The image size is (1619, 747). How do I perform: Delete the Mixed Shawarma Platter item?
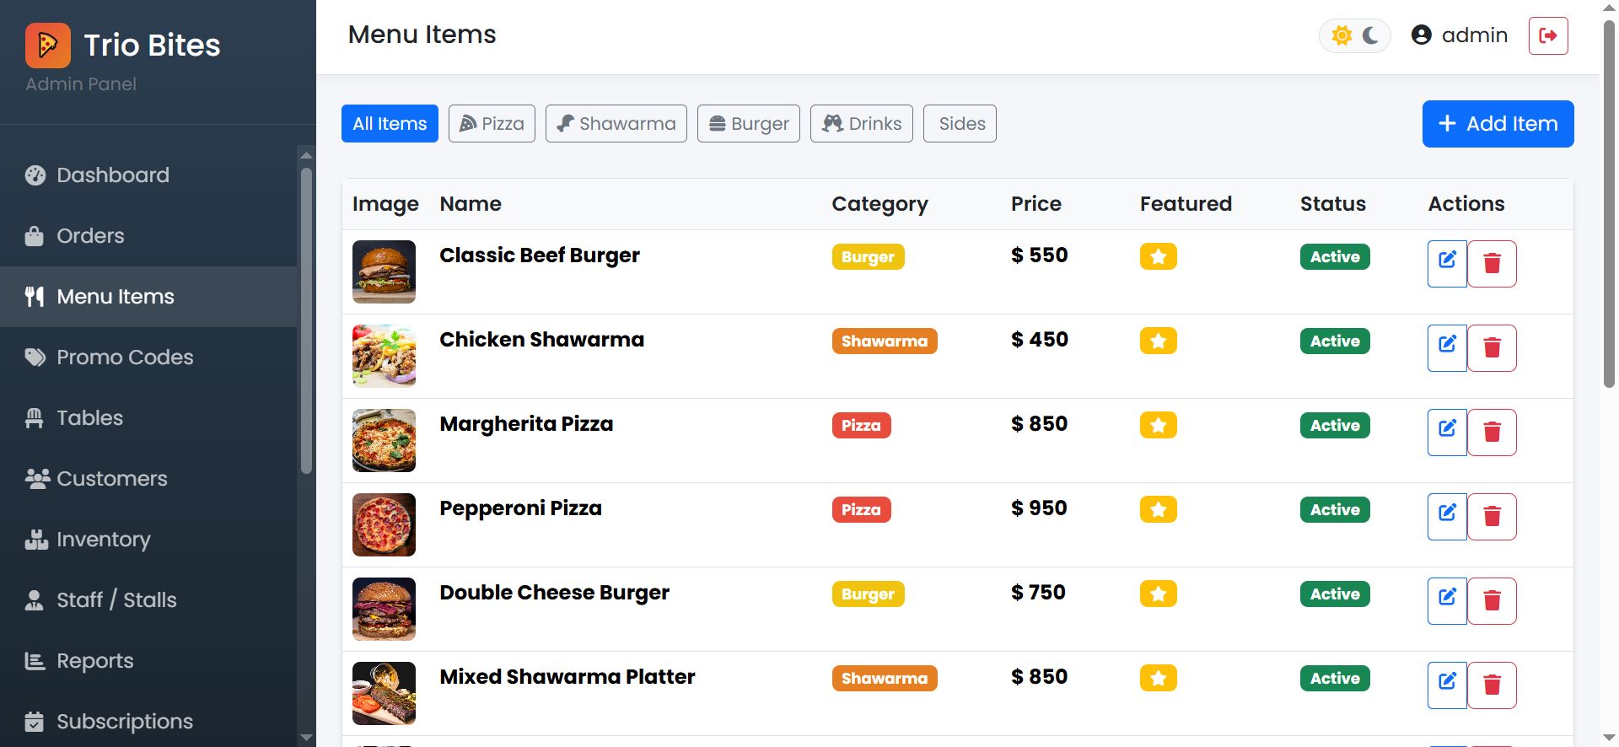click(x=1492, y=685)
